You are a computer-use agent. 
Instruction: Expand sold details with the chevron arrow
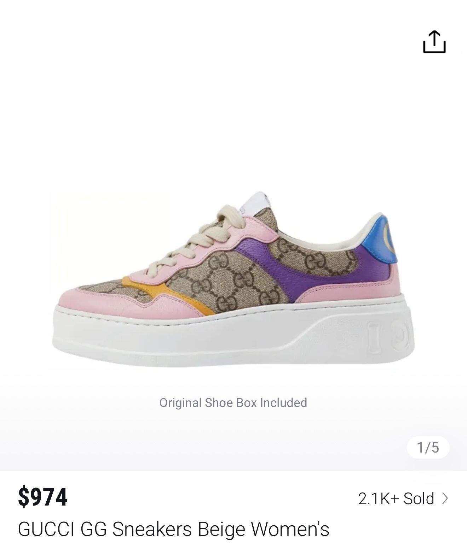pyautogui.click(x=445, y=498)
